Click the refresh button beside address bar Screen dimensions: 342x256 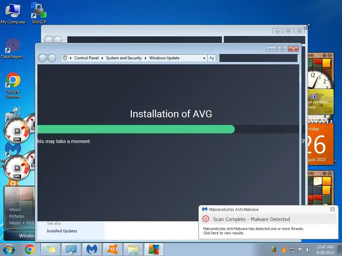[211, 58]
